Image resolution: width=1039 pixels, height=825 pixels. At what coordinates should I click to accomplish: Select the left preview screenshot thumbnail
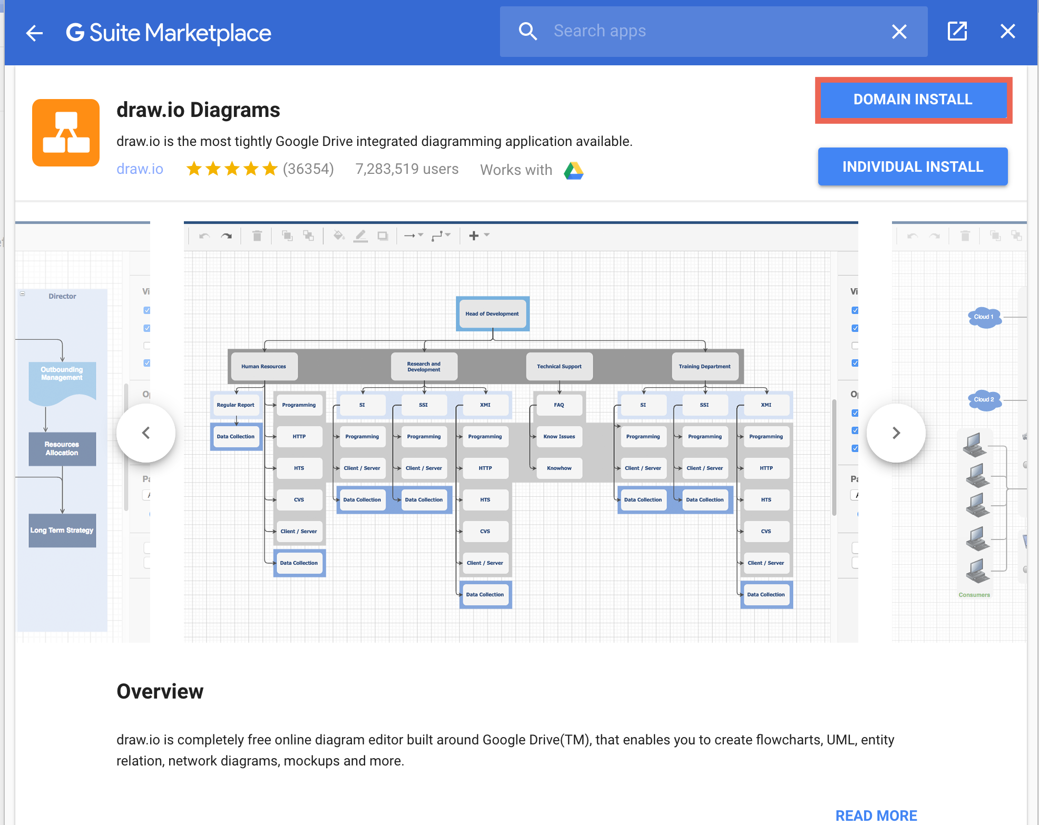point(83,431)
